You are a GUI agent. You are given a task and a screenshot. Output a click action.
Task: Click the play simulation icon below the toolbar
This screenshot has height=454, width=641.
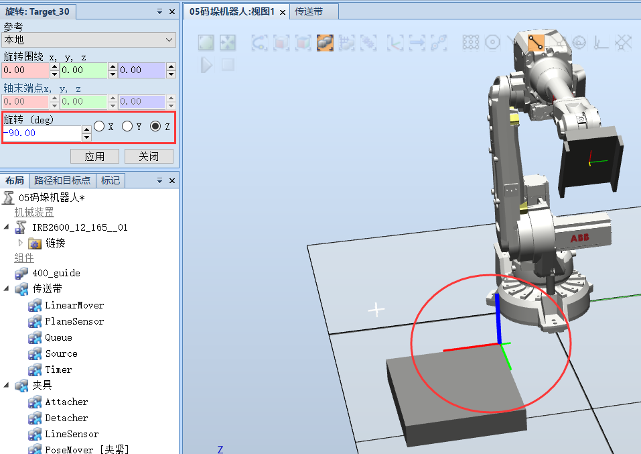(x=206, y=65)
